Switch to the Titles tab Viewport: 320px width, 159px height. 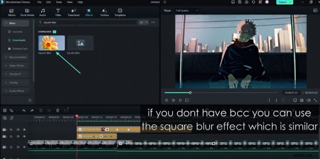(x=58, y=12)
